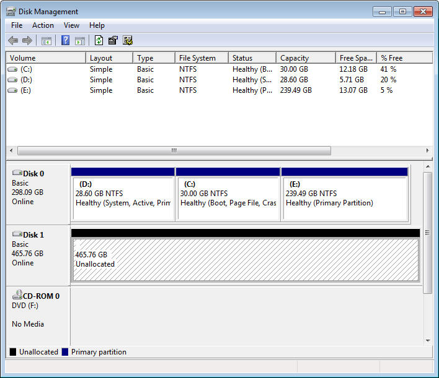Screen dimensions: 439x378
Task: Click the up arrow of disk pane scrollbar
Action: pyautogui.click(x=428, y=167)
